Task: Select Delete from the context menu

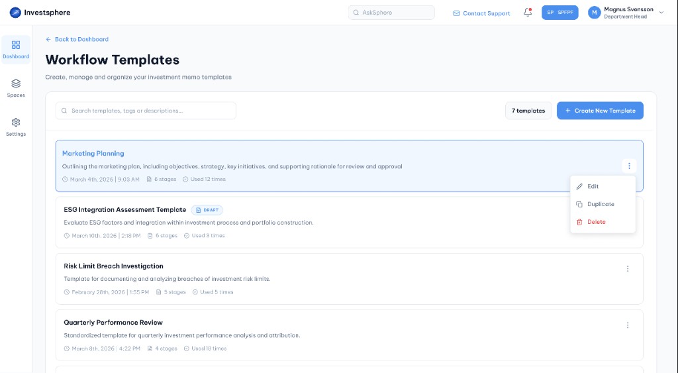Action: click(x=603, y=222)
